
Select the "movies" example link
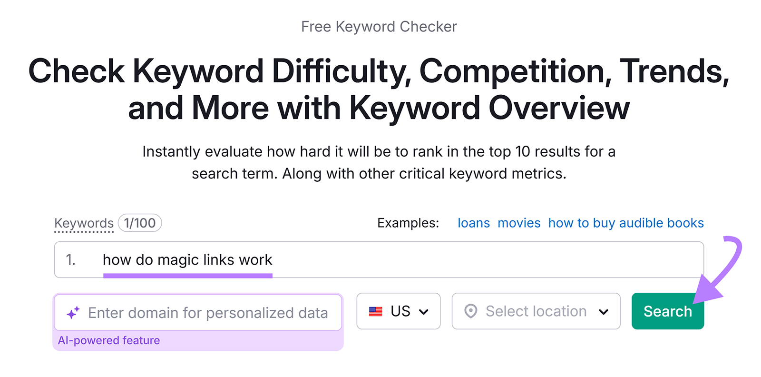tap(519, 223)
